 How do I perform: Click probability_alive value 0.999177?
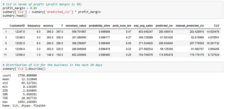104,38
